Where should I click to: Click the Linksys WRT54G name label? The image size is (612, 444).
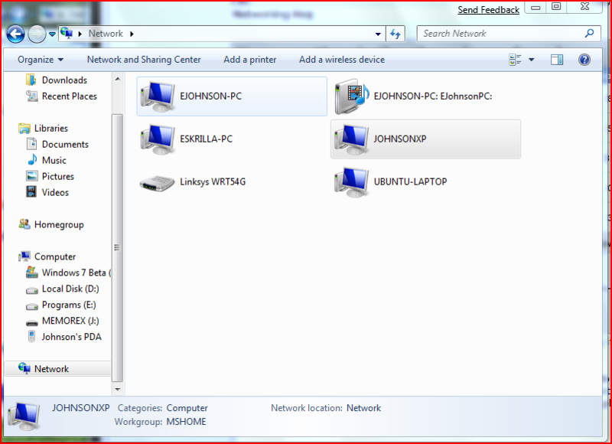pos(213,181)
